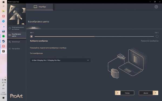The image size is (162, 101).
Task: Open the settings gear icon
Action: pos(156,7)
